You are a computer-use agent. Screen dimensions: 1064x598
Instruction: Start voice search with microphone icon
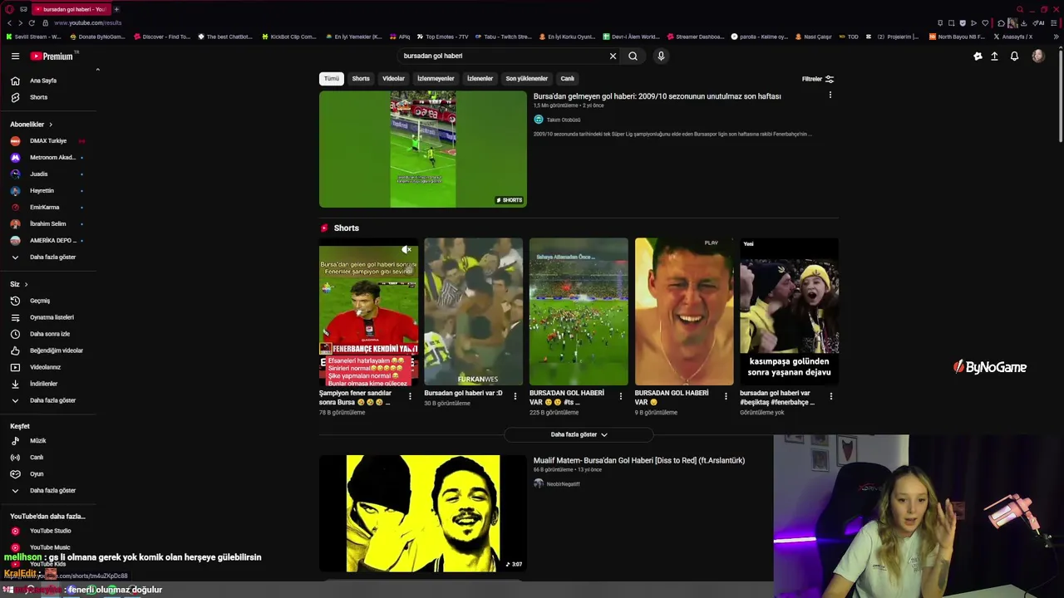661,56
